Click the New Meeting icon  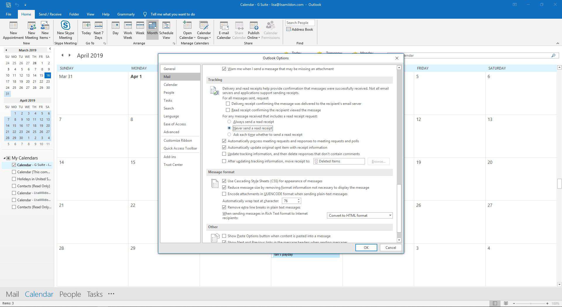pos(32,30)
